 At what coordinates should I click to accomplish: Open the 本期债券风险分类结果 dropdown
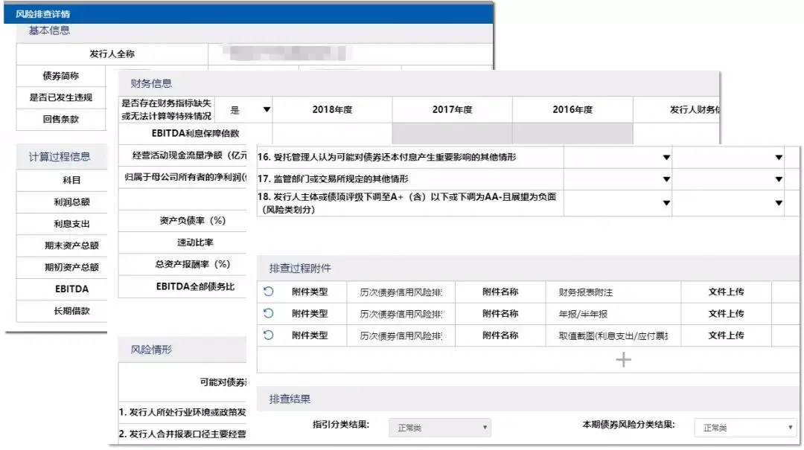744,428
